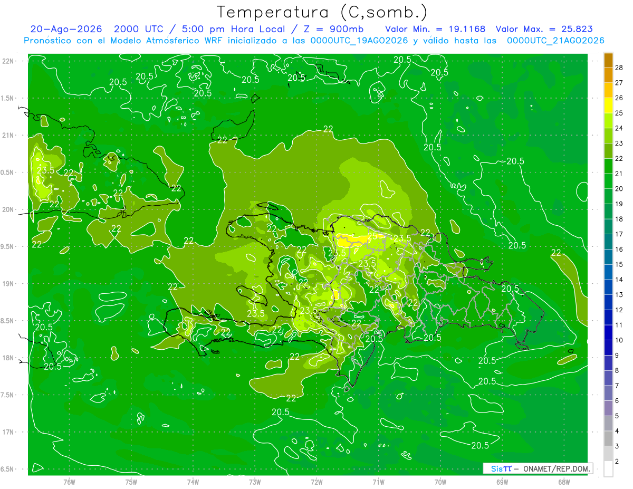Click the color bar label "26"
633x489 pixels.
619,98
